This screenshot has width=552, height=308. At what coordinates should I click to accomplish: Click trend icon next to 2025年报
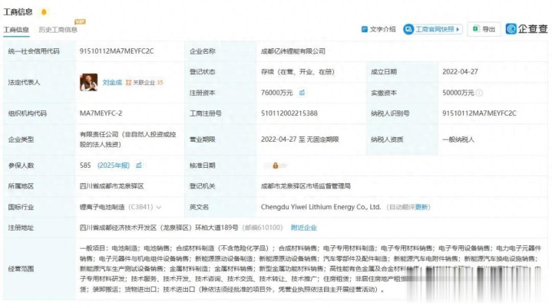click(x=139, y=165)
